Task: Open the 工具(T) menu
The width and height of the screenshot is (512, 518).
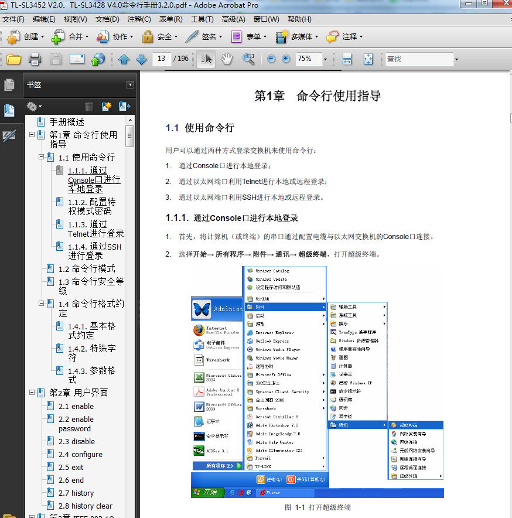Action: [x=202, y=19]
